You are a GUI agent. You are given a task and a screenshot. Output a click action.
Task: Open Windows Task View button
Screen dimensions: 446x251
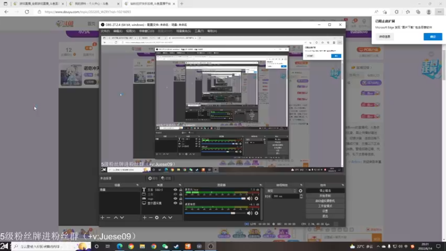(108, 247)
